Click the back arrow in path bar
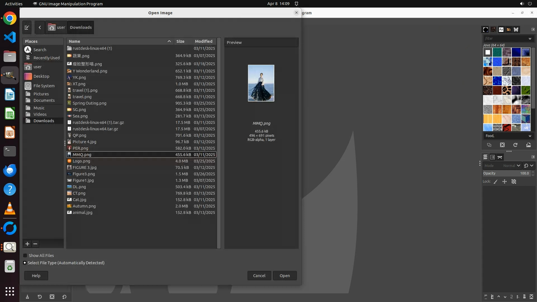Viewport: 537px width, 302px height. (x=40, y=27)
